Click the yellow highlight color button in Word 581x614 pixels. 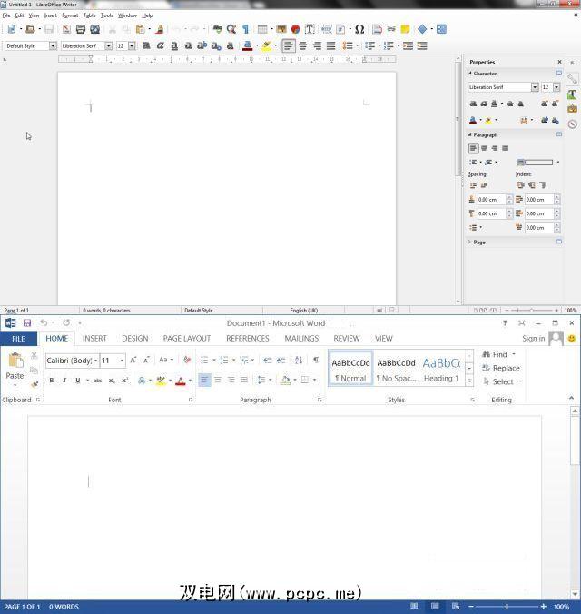(x=161, y=381)
